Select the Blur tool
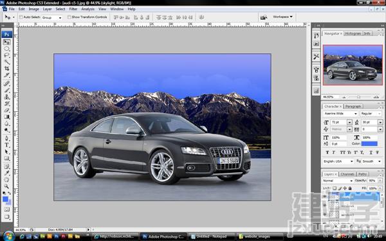Viewport: 386px width, 241px height. click(6, 123)
